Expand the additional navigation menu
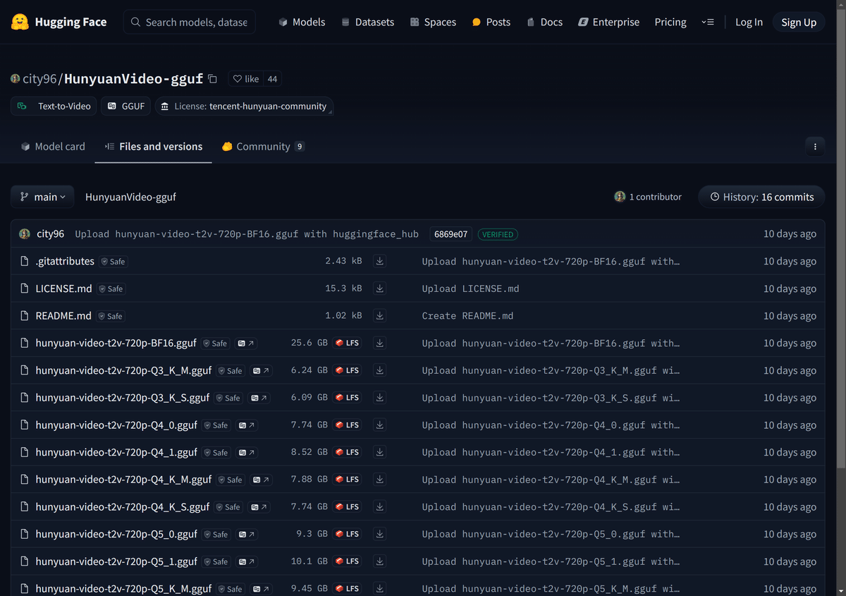The width and height of the screenshot is (846, 596). [x=708, y=22]
